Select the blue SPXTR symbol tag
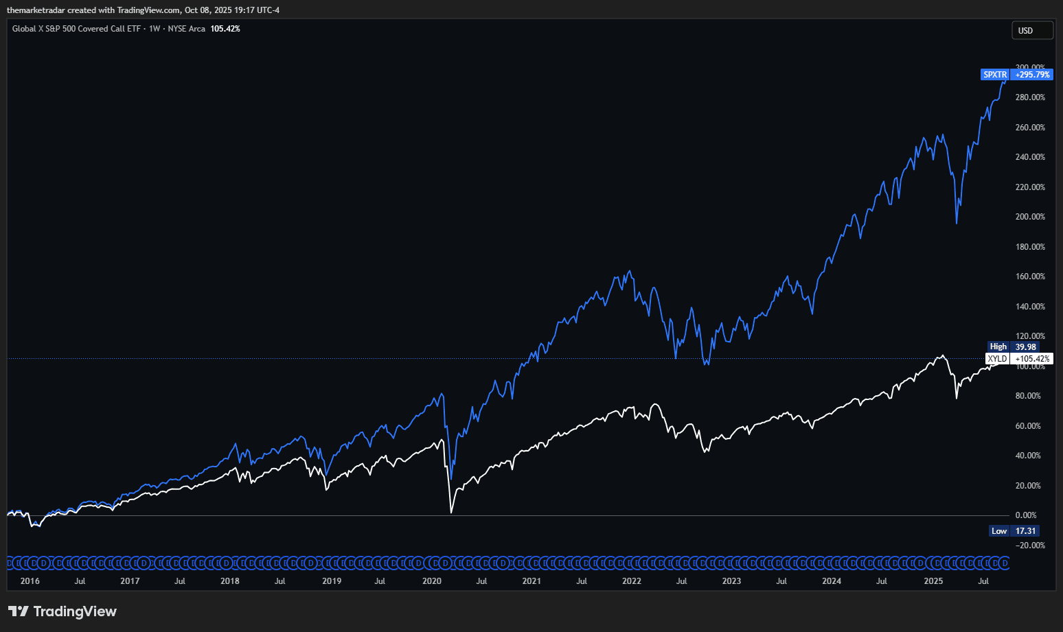The height and width of the screenshot is (632, 1063). 995,75
